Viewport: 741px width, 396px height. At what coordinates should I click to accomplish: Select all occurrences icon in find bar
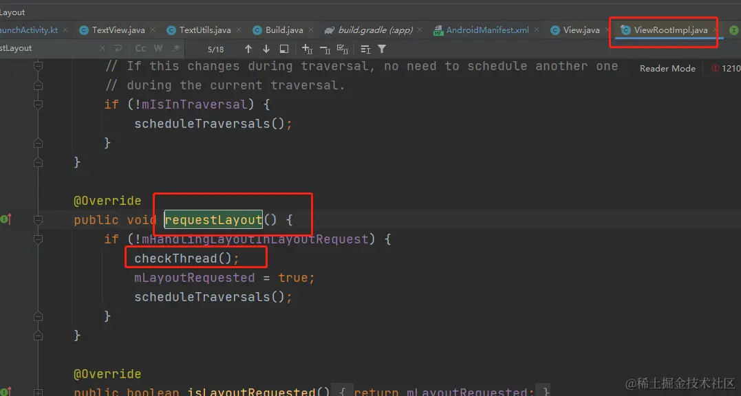click(343, 49)
